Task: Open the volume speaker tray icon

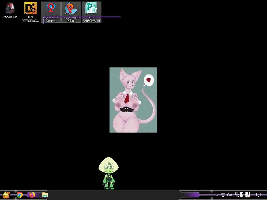Action: click(x=229, y=195)
